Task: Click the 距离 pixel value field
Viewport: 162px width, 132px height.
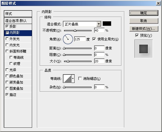Action: coord(99,48)
